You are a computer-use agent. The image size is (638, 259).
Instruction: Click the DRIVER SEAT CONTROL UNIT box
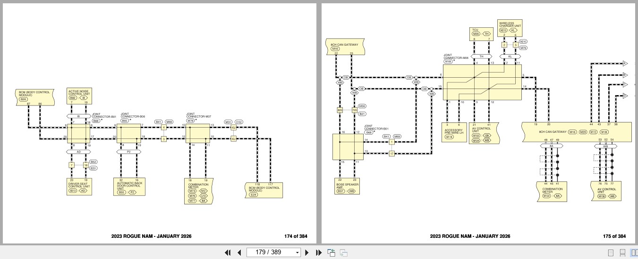(x=79, y=186)
